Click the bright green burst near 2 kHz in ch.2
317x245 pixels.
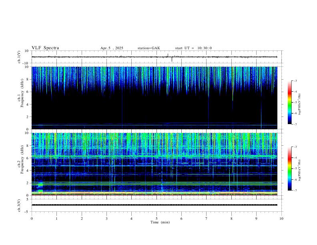tap(40, 184)
